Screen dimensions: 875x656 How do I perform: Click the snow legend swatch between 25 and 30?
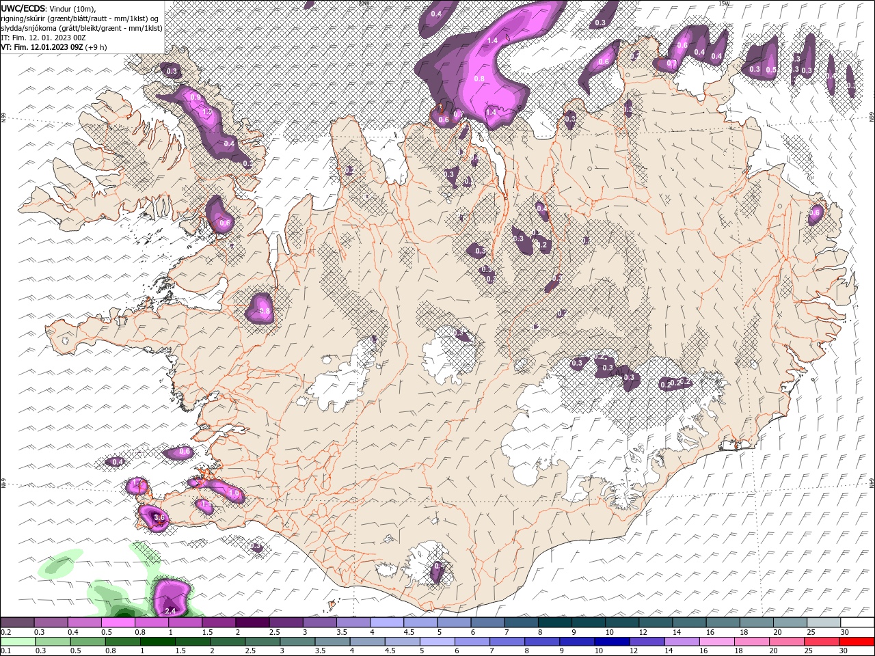pos(824,623)
